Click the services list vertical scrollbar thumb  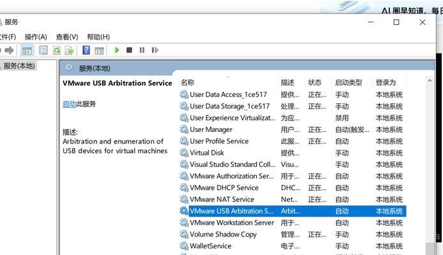click(x=430, y=249)
